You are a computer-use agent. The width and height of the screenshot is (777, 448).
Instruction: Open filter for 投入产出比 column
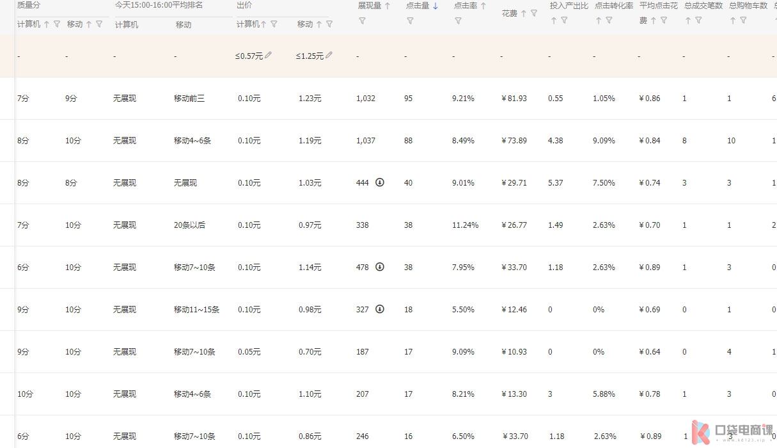point(564,20)
